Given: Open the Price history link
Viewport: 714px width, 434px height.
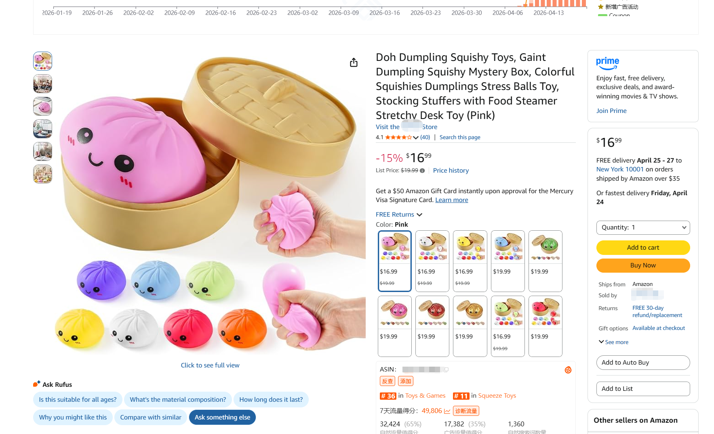Looking at the screenshot, I should click(x=451, y=171).
